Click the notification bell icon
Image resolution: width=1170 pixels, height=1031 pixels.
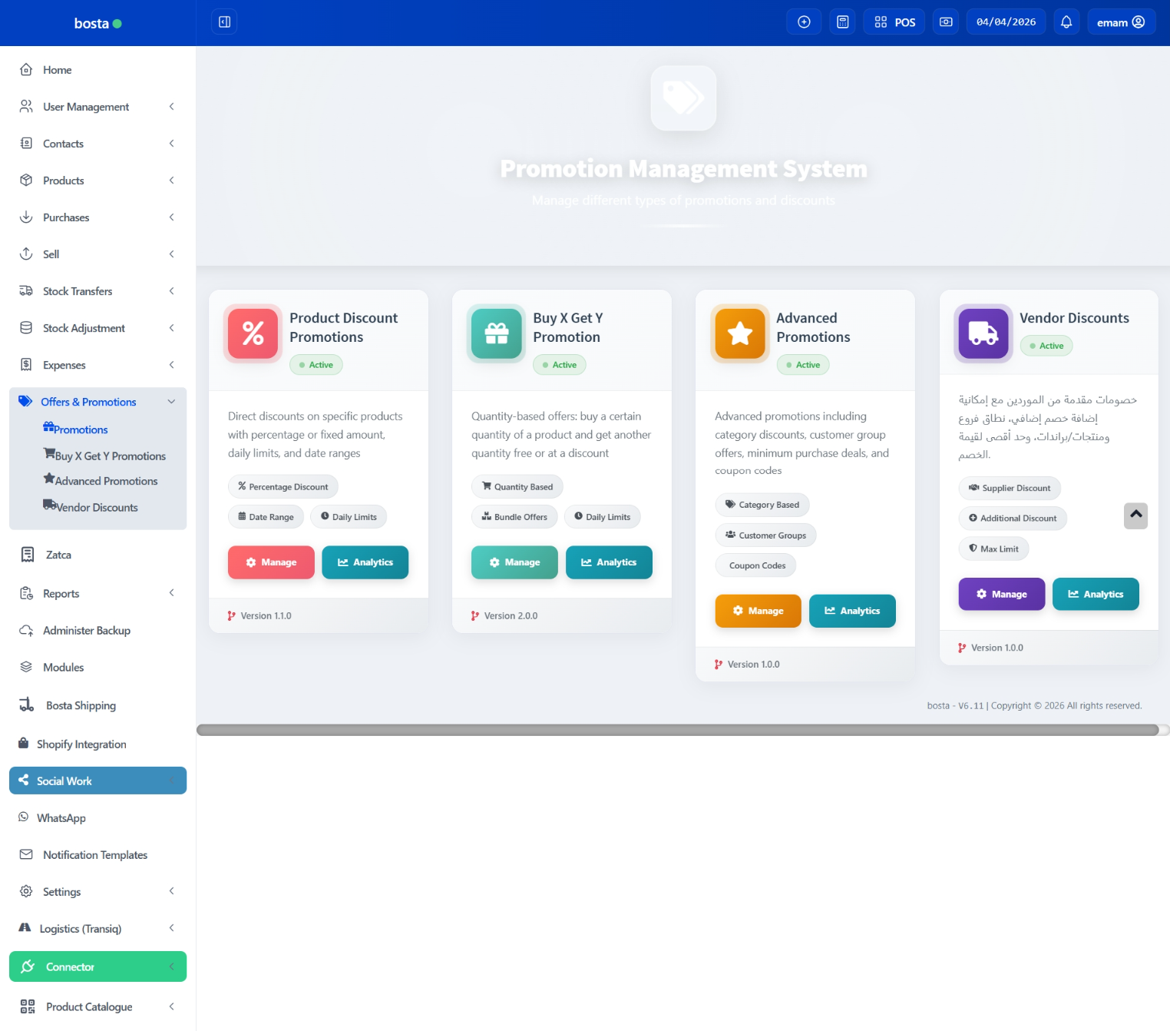tap(1066, 22)
